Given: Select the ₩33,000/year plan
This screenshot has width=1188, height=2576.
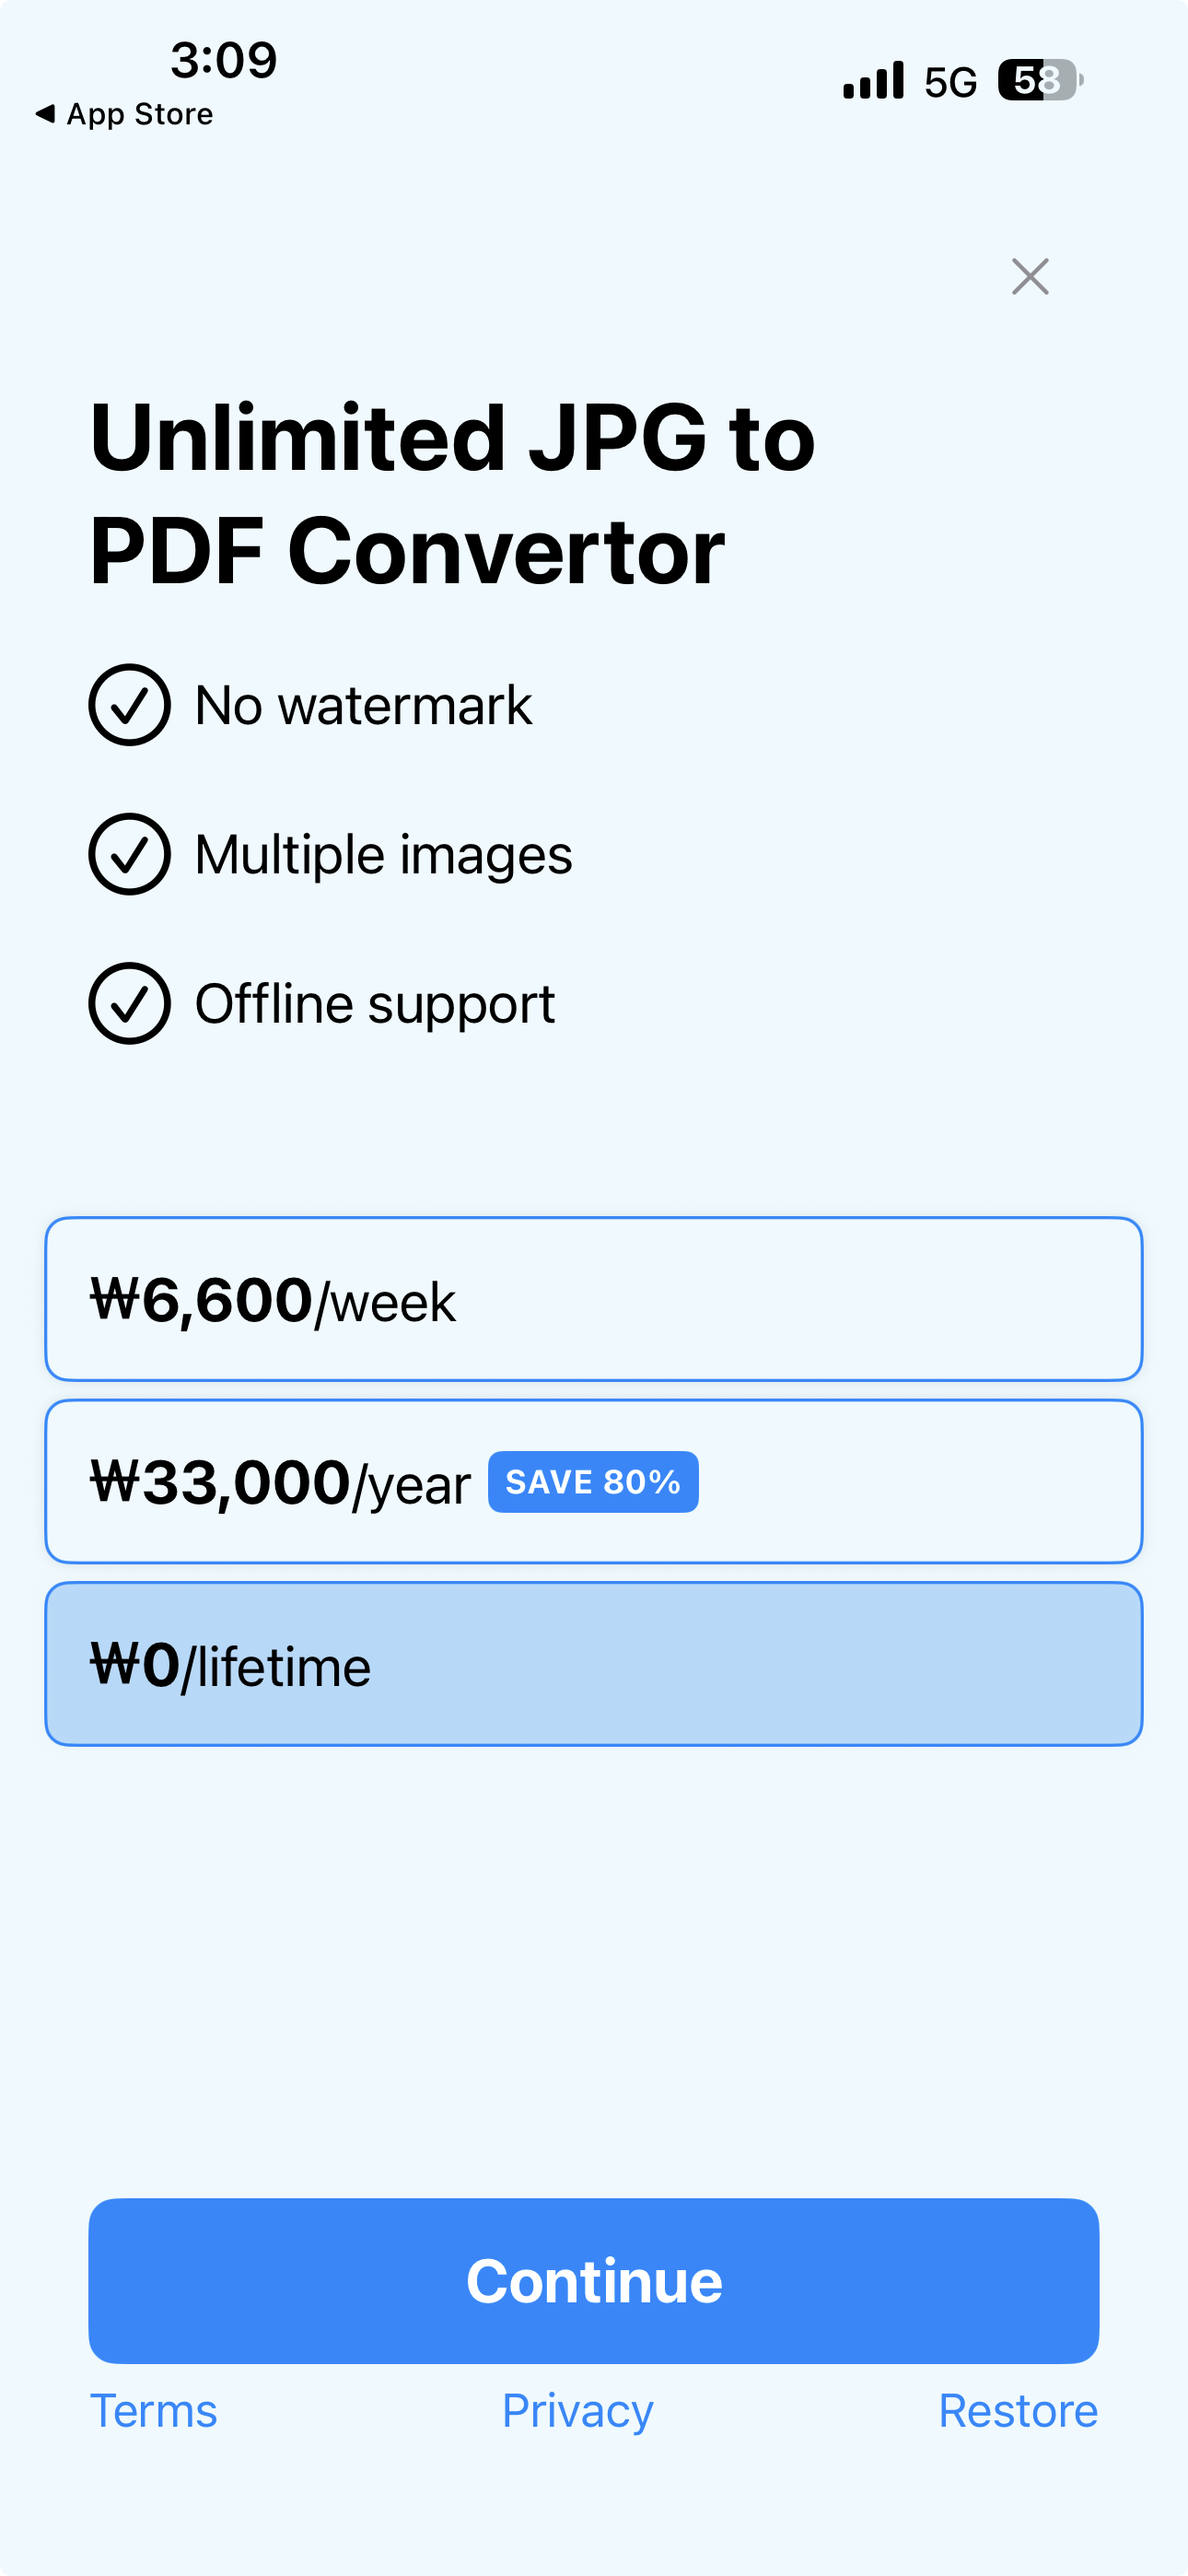Looking at the screenshot, I should click(594, 1481).
